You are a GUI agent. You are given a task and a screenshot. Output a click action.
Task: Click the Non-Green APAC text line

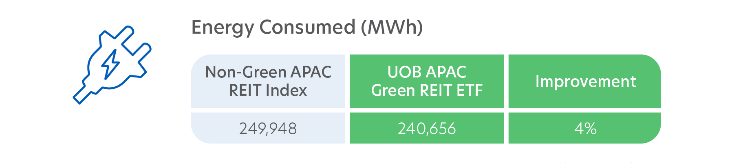point(268,72)
